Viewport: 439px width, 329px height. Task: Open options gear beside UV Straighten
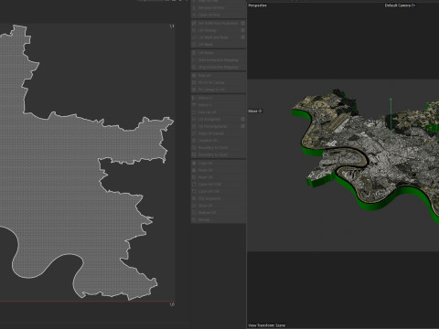243,119
